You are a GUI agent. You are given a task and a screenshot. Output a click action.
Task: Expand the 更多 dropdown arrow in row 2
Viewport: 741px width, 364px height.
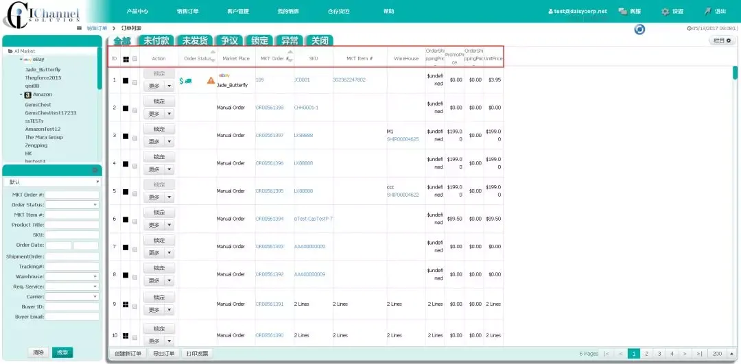169,114
